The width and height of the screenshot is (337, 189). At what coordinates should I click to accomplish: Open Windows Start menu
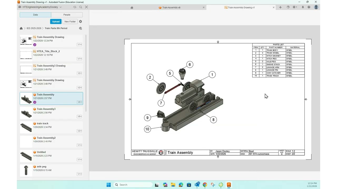click(x=108, y=185)
